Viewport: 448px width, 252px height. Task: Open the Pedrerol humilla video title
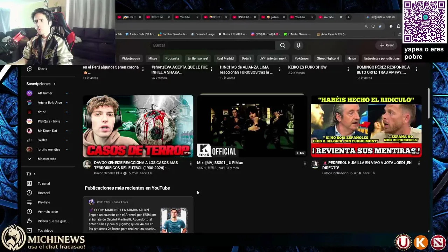pyautogui.click(x=367, y=165)
